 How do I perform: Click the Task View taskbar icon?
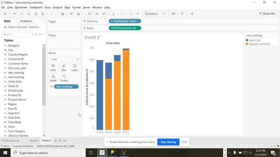pyautogui.click(x=91, y=153)
